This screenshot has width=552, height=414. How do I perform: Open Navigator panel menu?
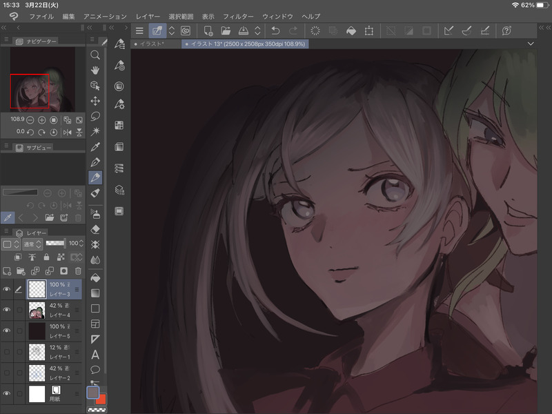tap(6, 40)
